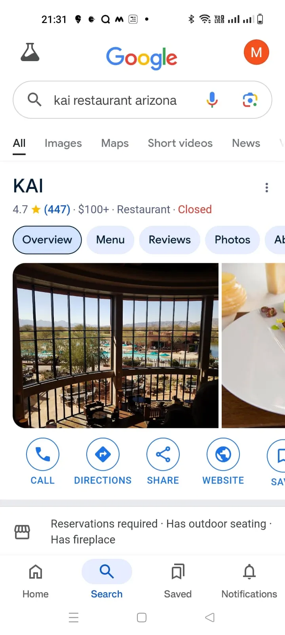This screenshot has height=635, width=285.
Task: Open the M profile account avatar
Action: [256, 52]
